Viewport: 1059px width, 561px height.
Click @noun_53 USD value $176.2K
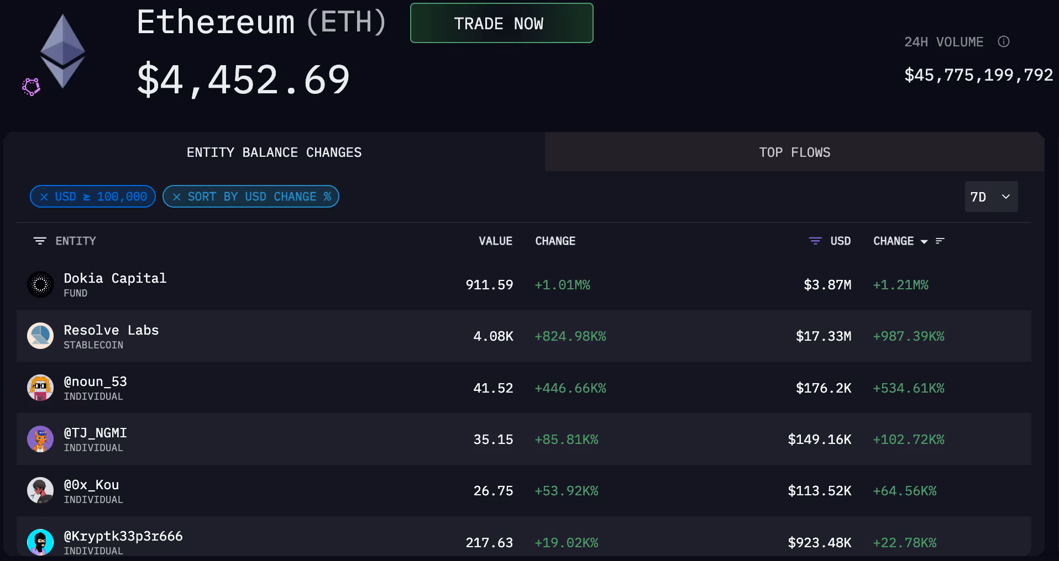pos(824,388)
